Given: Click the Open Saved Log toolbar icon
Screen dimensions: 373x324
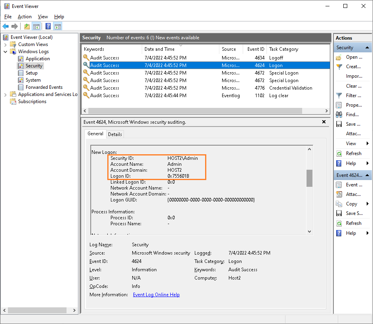Looking at the screenshot, I should 26,26.
